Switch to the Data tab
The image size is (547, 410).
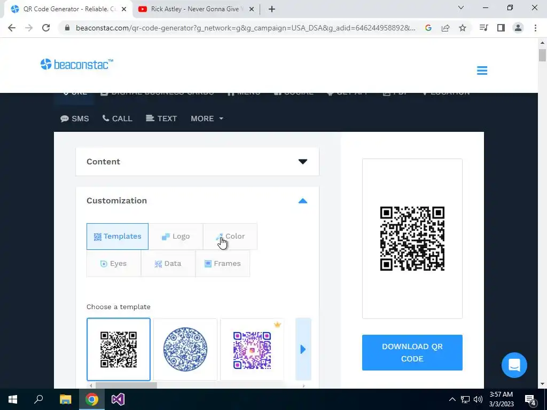(x=168, y=264)
